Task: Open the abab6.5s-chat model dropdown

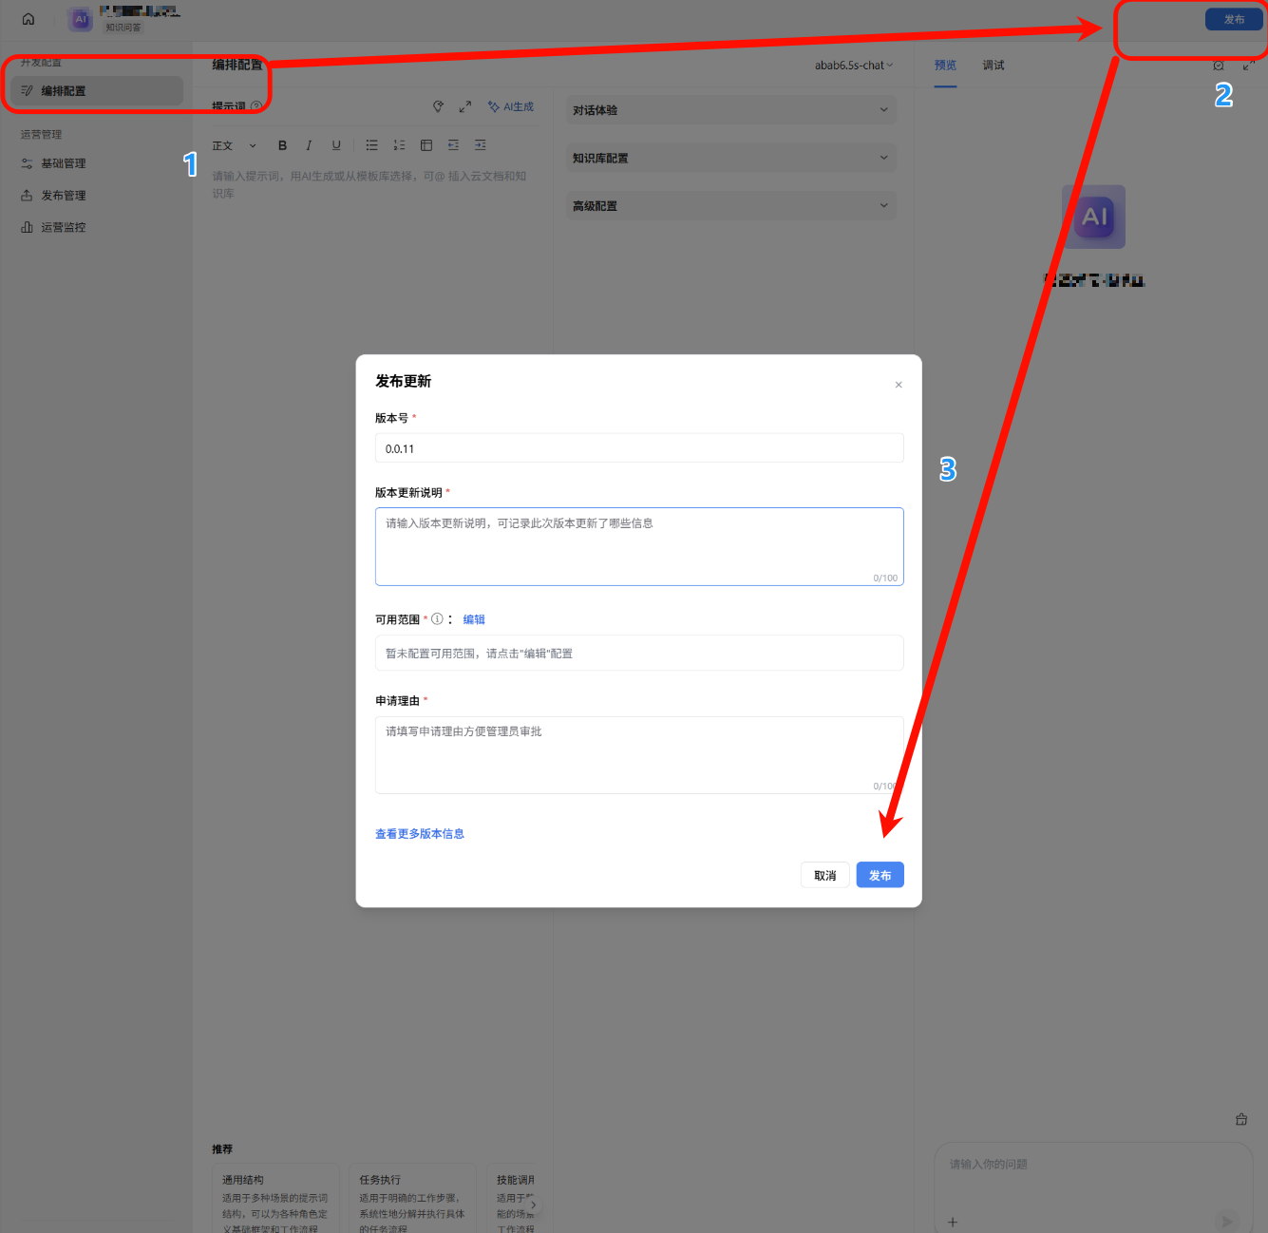Action: (x=853, y=66)
